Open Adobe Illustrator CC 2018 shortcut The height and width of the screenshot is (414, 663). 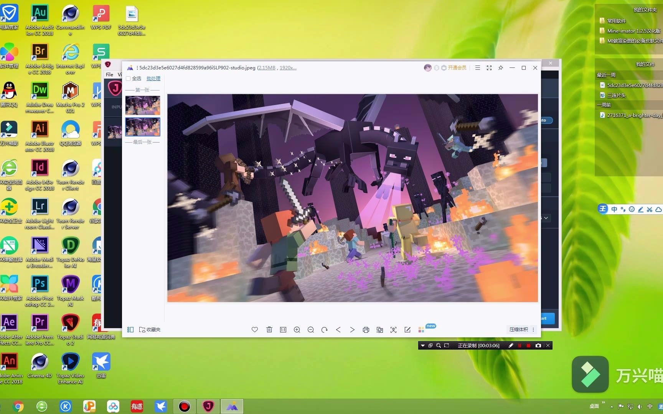40,136
